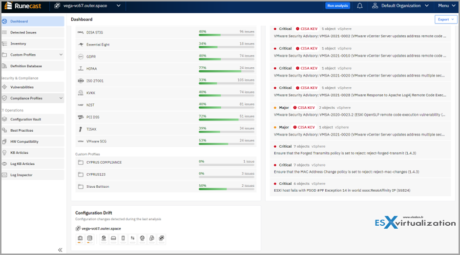Go to Inventory section
This screenshot has width=460, height=255.
click(x=33, y=43)
